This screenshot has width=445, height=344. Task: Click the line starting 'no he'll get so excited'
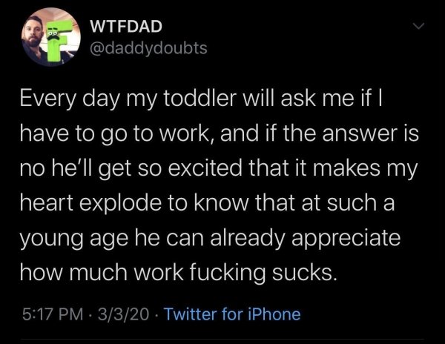coord(219,169)
